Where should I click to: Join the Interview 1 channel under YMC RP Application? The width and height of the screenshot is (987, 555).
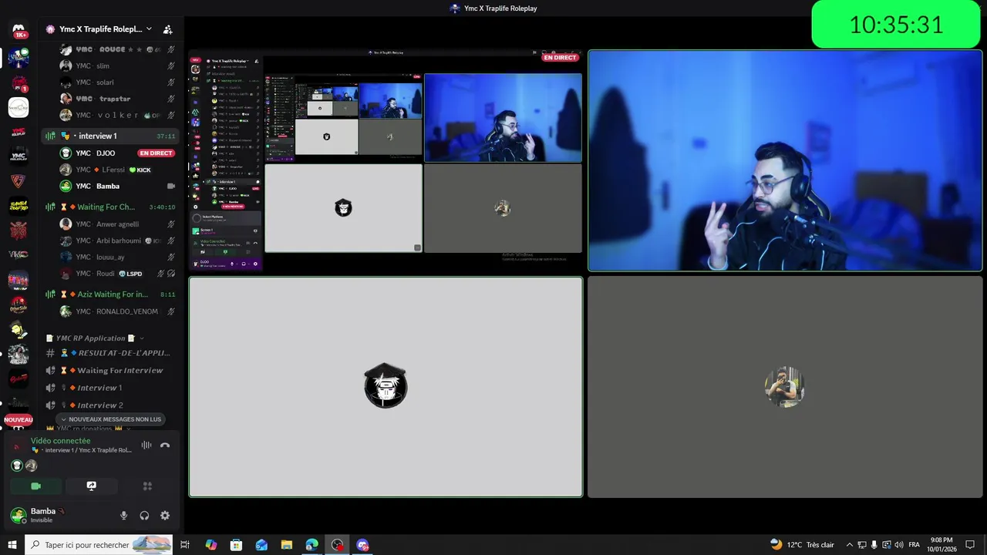tap(110, 388)
